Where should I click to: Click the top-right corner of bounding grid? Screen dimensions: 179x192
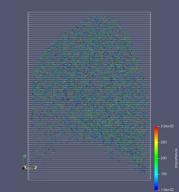(x=151, y=12)
